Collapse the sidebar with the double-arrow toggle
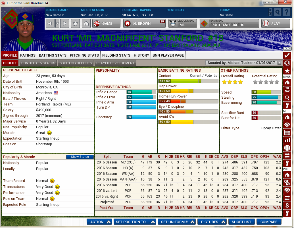 287,48
